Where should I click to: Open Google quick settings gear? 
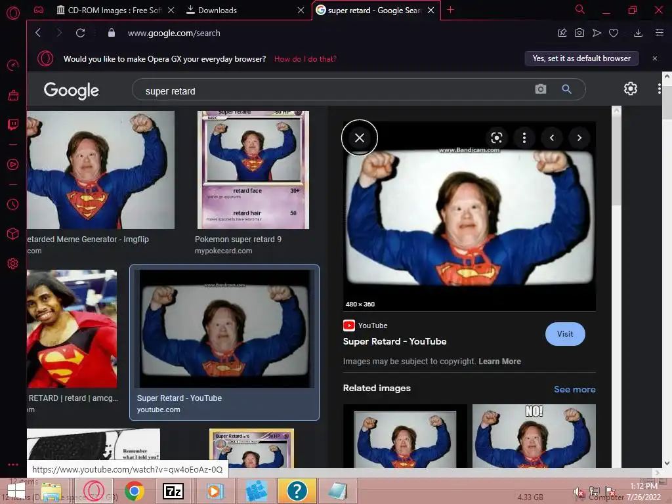(x=631, y=89)
